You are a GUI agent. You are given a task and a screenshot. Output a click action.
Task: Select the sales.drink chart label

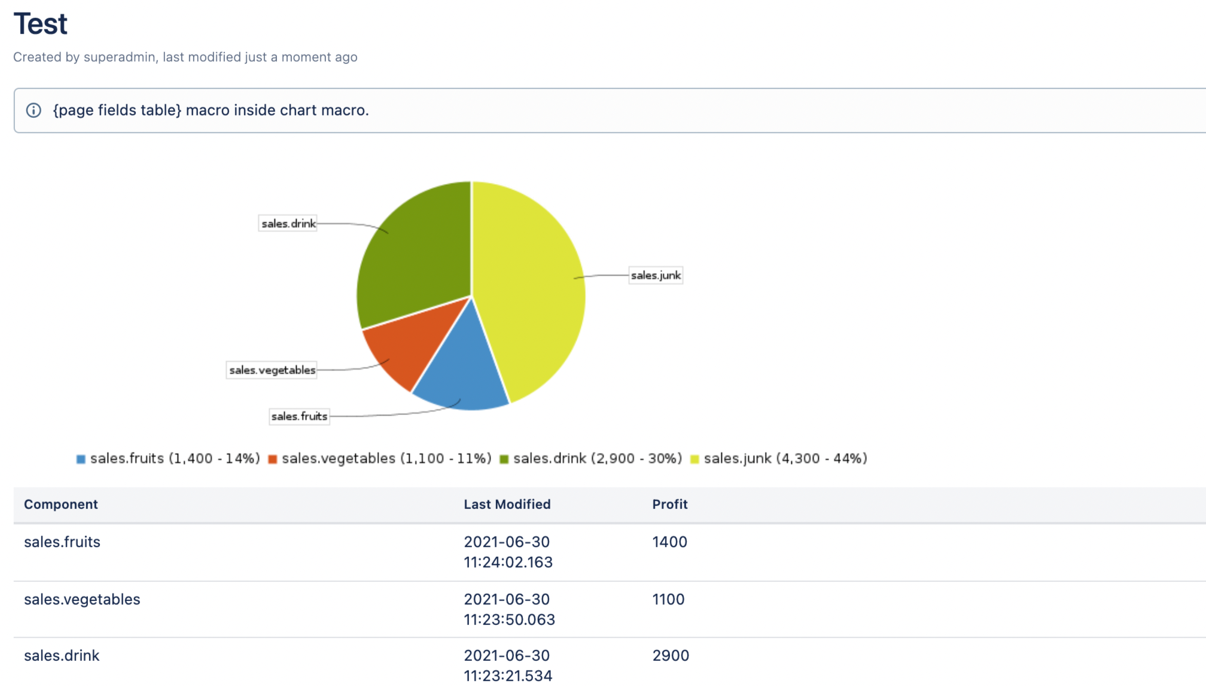tap(288, 223)
